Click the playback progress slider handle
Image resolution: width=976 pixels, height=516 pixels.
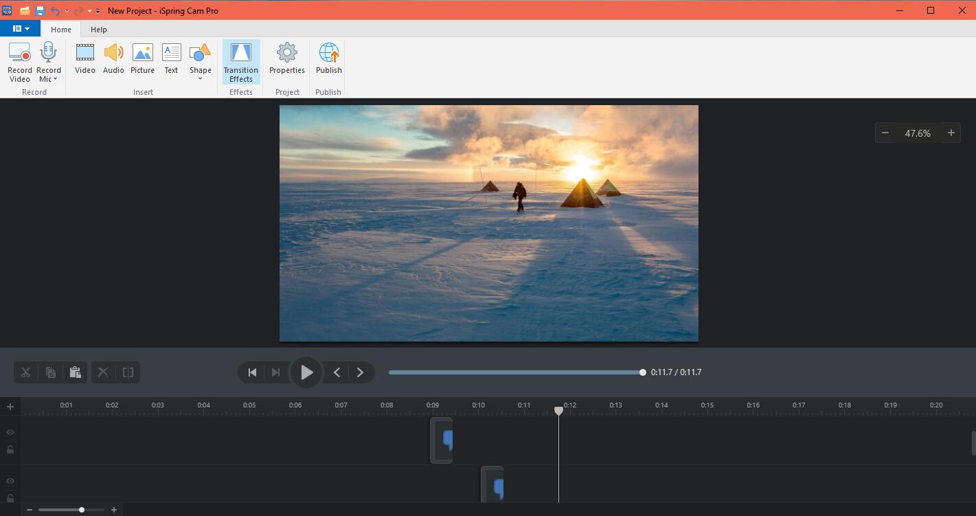click(x=643, y=372)
